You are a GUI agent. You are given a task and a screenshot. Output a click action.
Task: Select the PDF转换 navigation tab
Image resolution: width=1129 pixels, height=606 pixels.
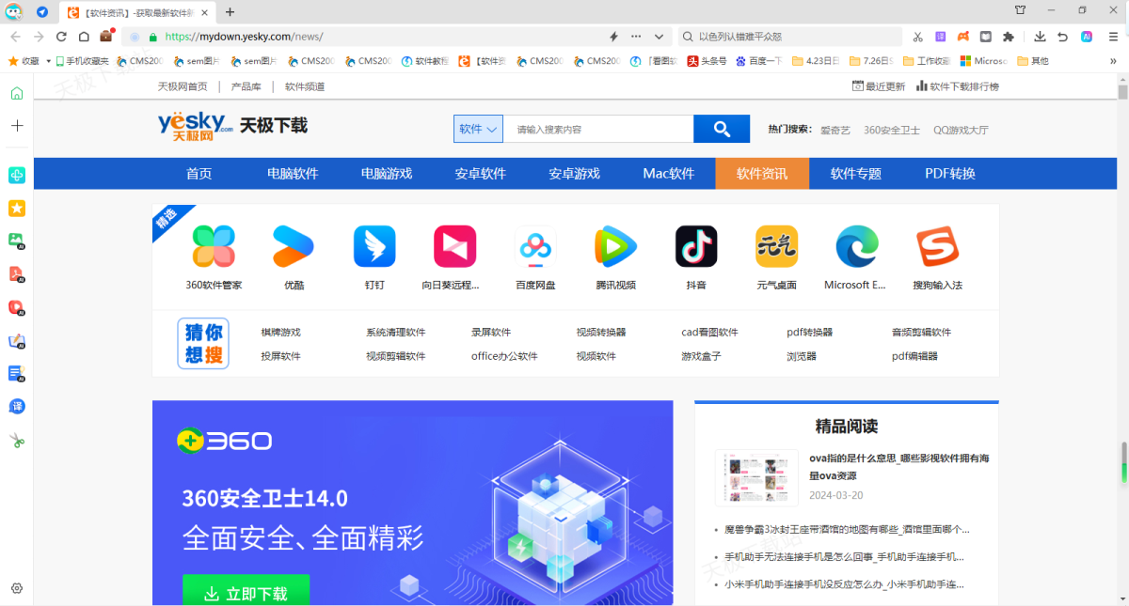pos(949,174)
